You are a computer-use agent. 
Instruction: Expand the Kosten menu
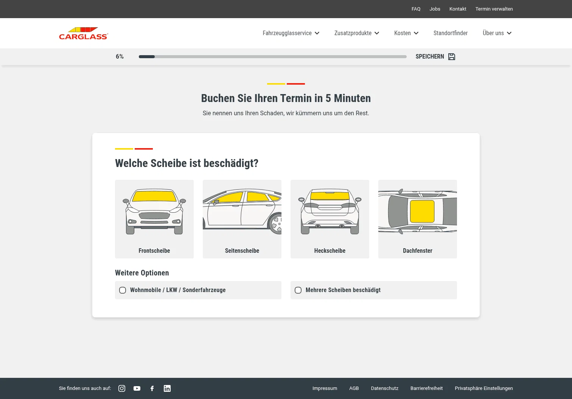[406, 33]
